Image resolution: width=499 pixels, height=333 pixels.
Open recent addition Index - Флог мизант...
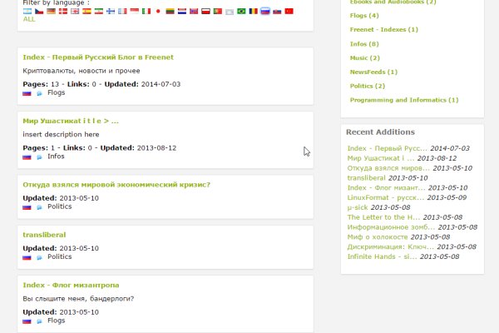387,188
